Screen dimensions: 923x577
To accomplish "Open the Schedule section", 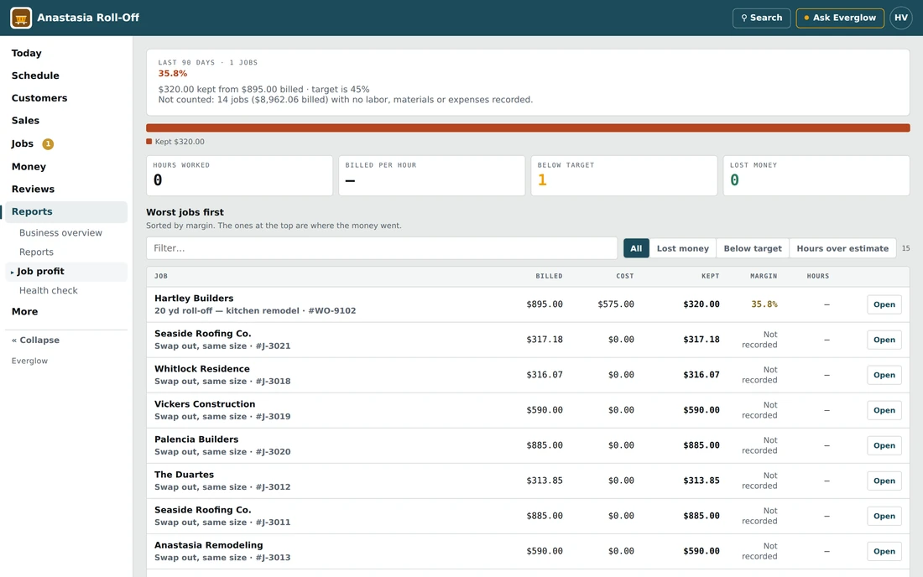I will pos(35,75).
